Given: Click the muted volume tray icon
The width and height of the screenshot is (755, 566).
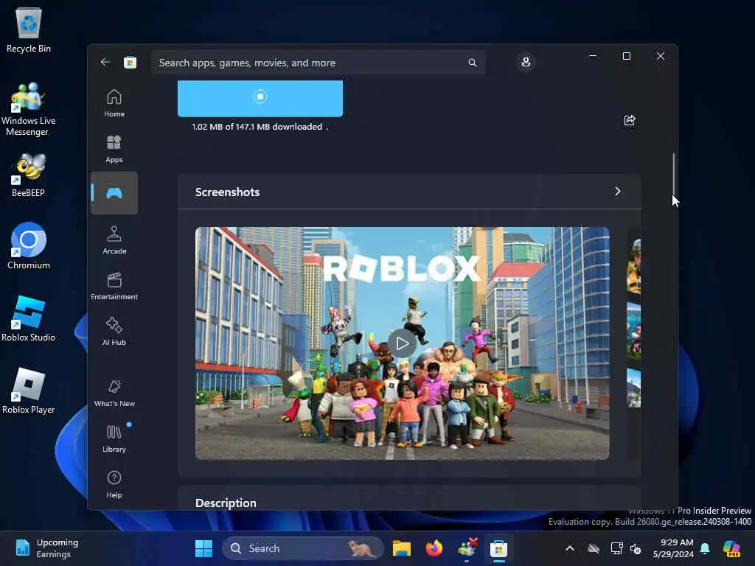Looking at the screenshot, I should click(636, 548).
